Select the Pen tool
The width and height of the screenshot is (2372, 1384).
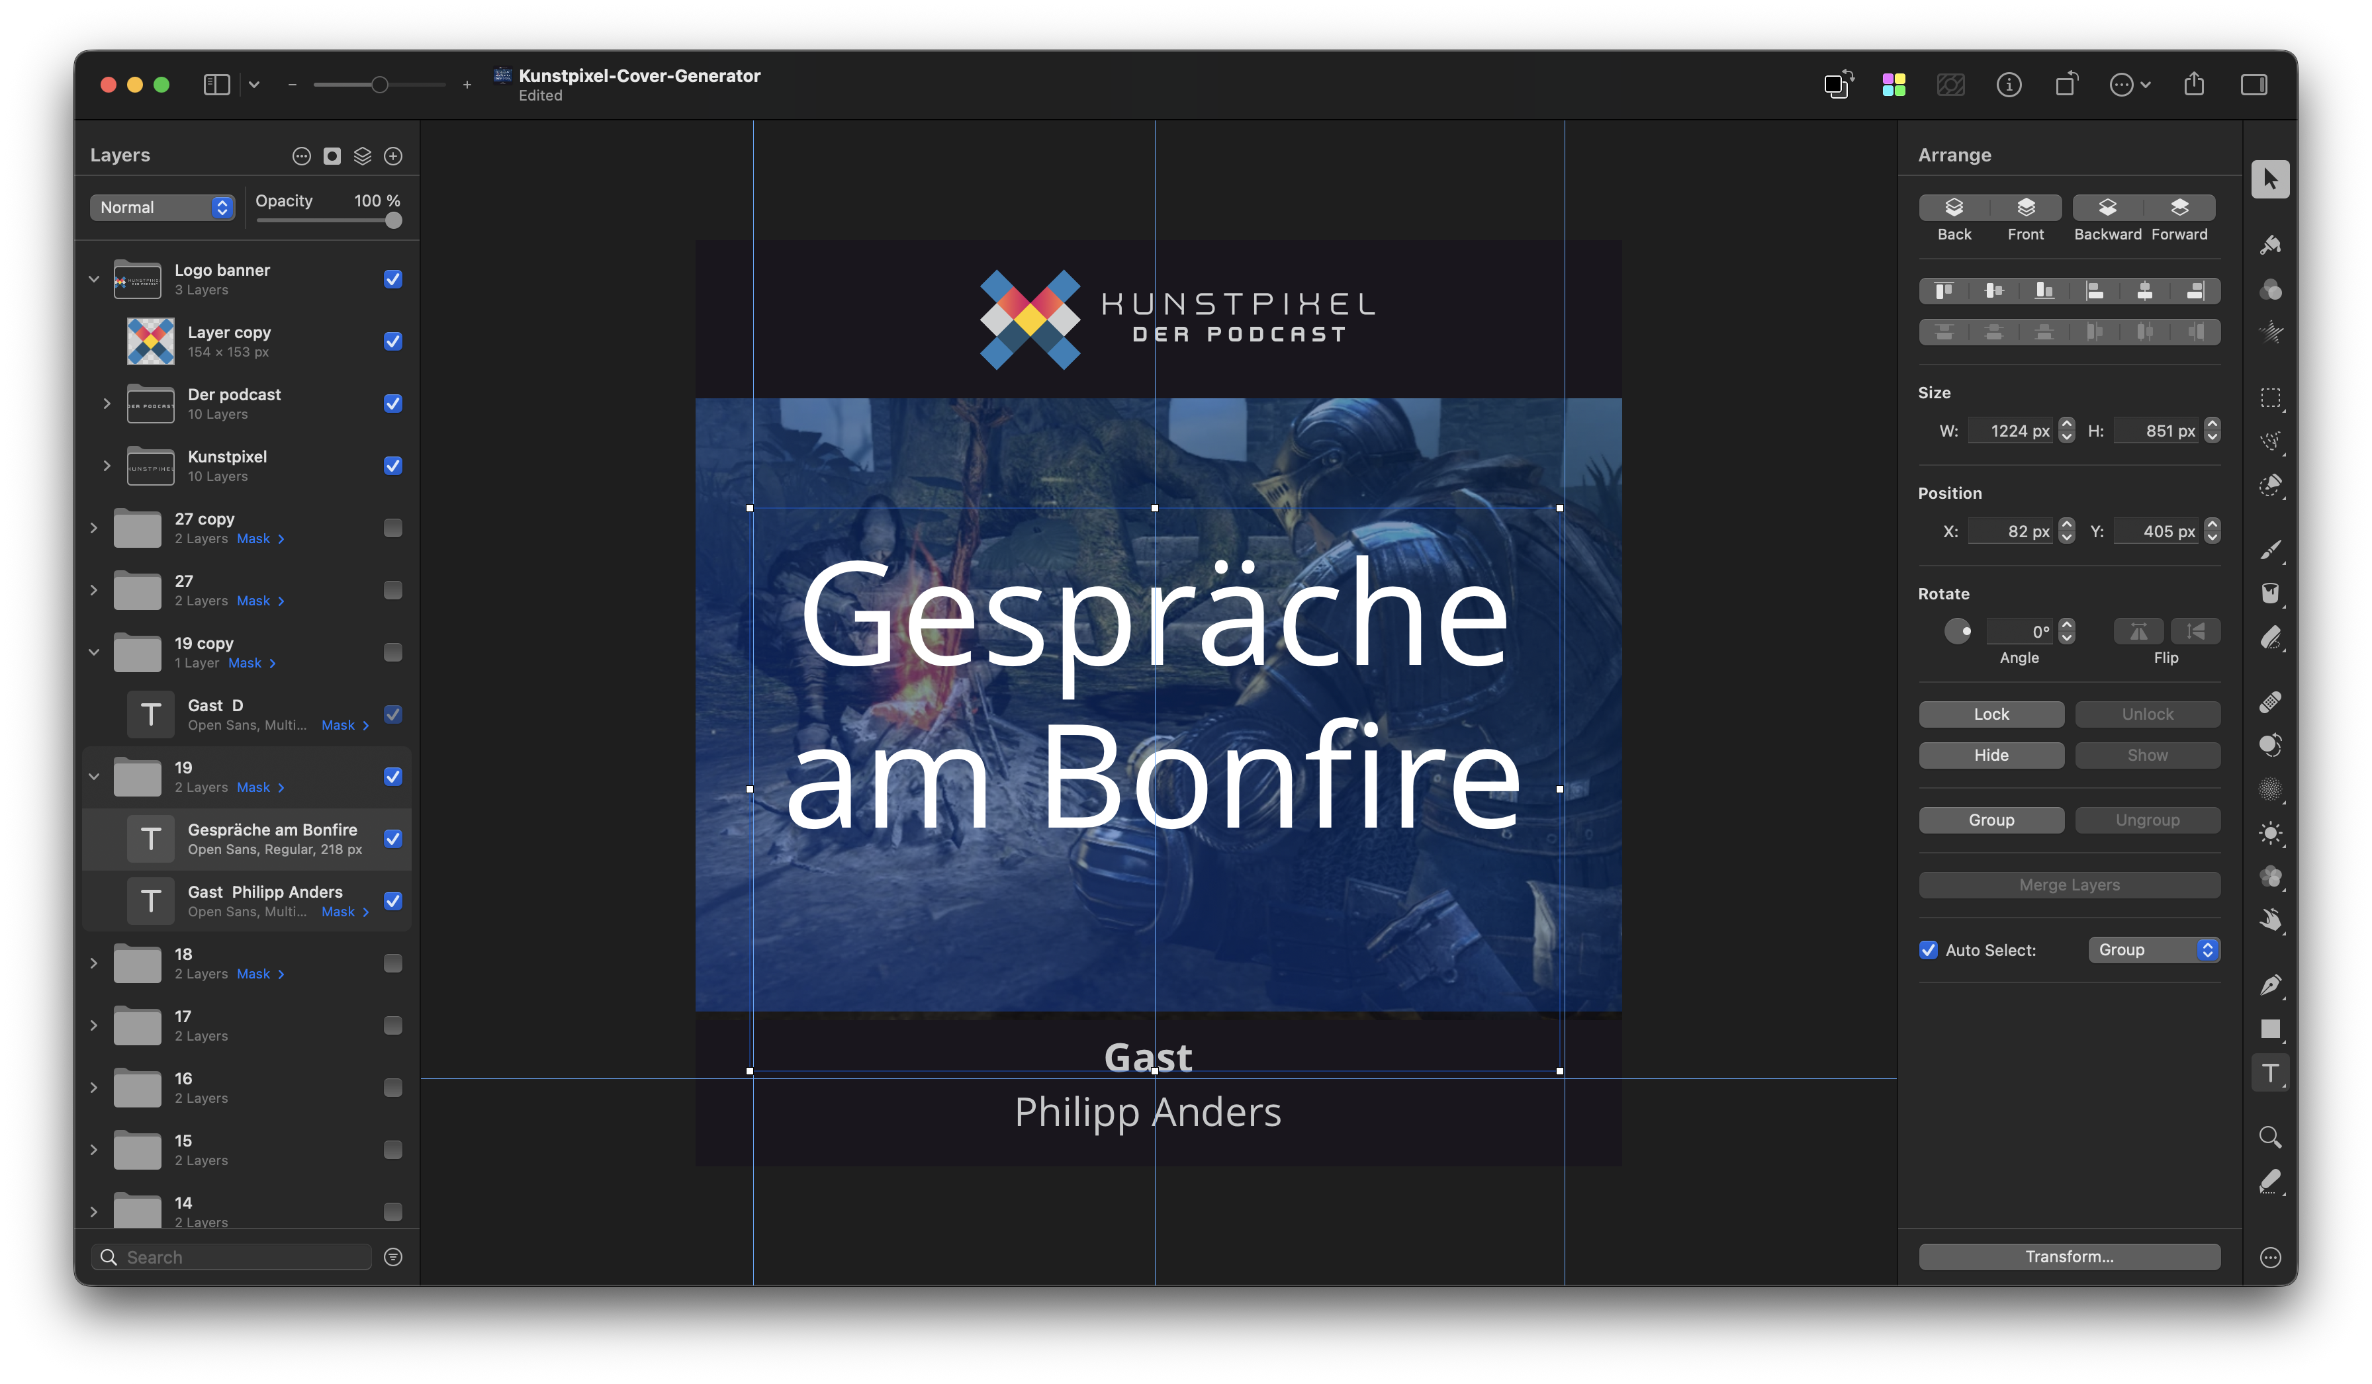coord(2270,985)
